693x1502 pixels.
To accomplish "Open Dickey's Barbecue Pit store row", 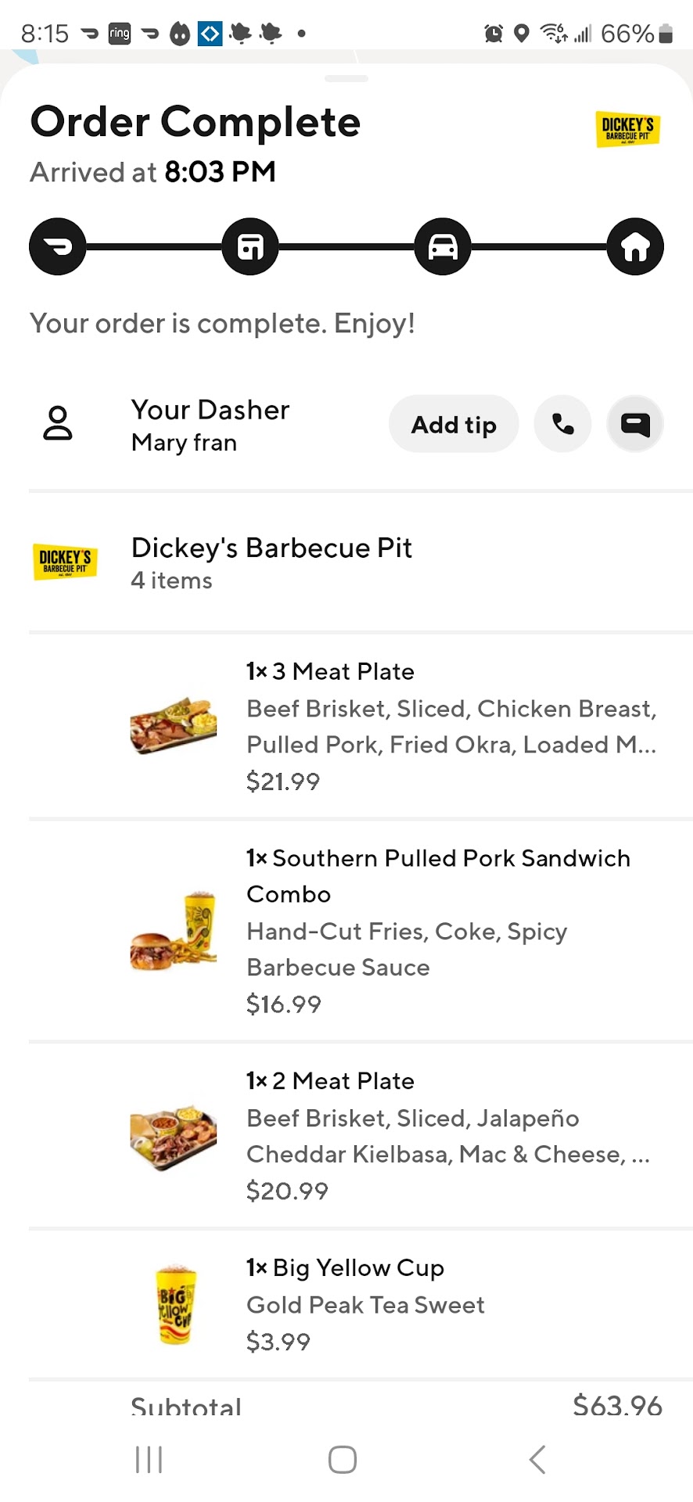I will click(271, 562).
